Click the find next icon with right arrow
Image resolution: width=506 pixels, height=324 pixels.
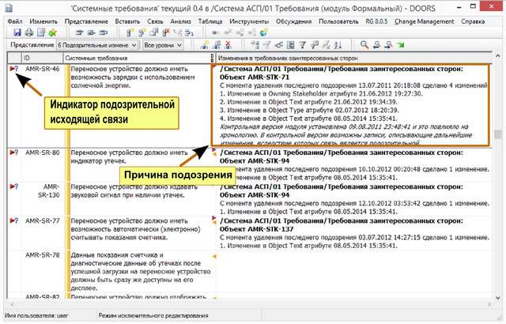pos(388,45)
